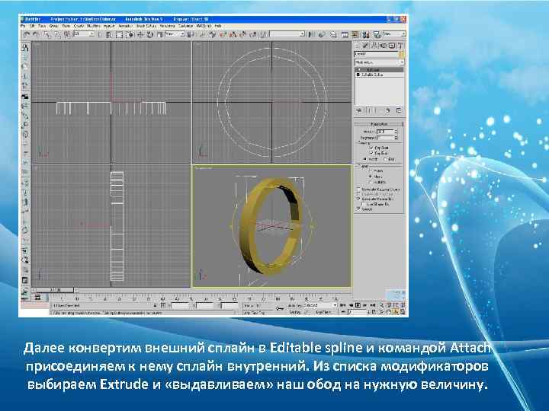Image resolution: width=549 pixels, height=411 pixels.
Task: Toggle the Window/Crossing selection icon
Action: [130, 34]
